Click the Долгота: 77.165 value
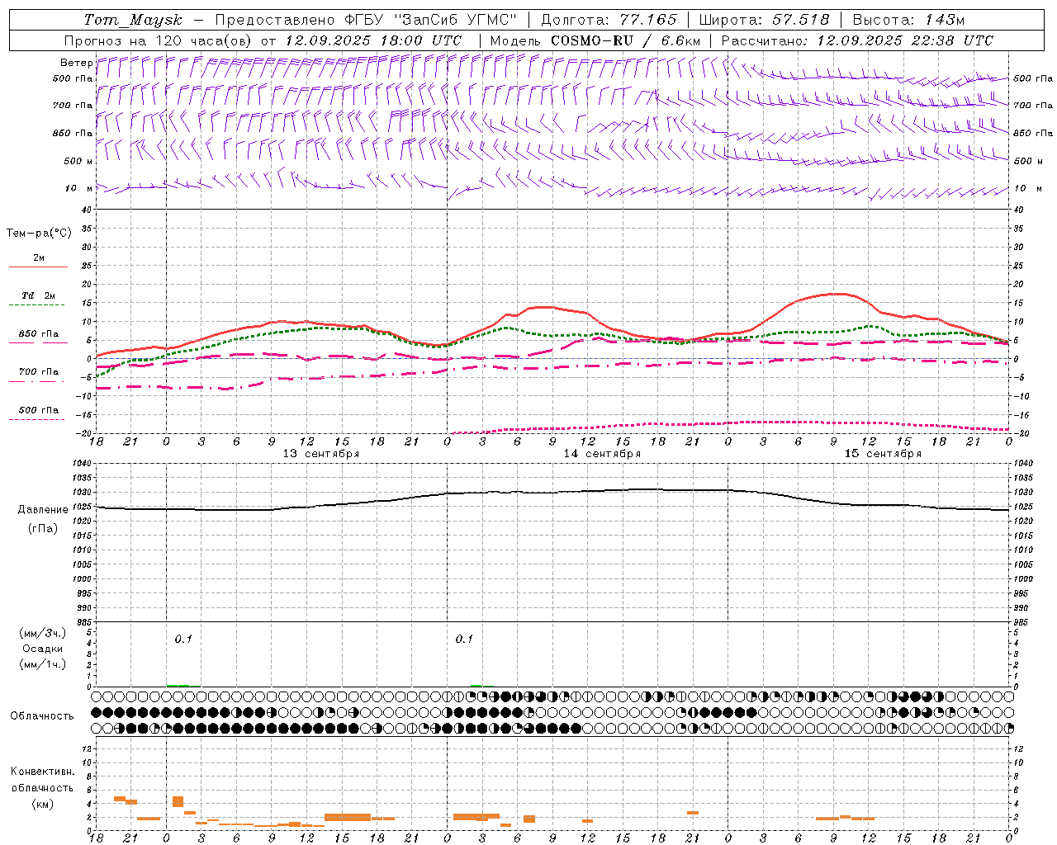Viewport: 1057px width, 845px height. (x=609, y=20)
